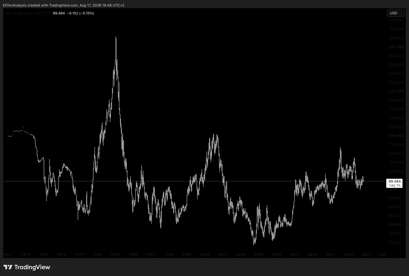The width and height of the screenshot is (409, 276).
Task: Click the 2000 label on the time axis
Action: 205,254
